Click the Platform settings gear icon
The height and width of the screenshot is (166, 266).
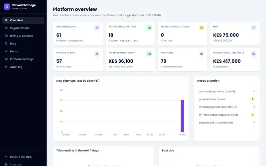click(6, 59)
